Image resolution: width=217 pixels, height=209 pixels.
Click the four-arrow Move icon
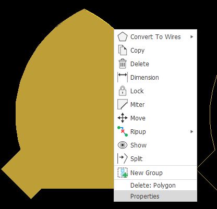(123, 118)
